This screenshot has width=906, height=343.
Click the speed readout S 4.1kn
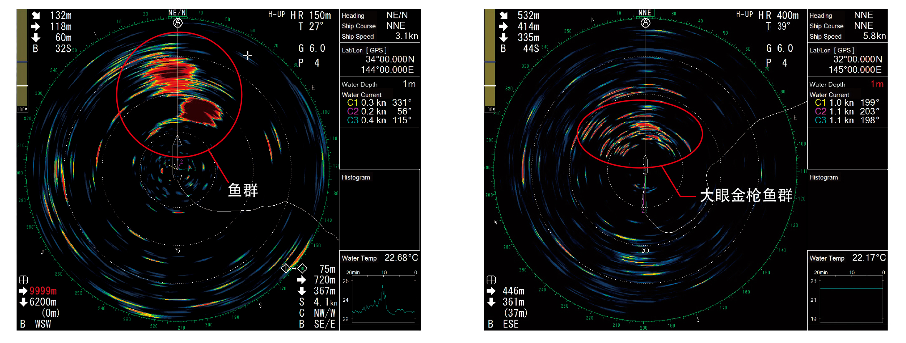tap(318, 302)
